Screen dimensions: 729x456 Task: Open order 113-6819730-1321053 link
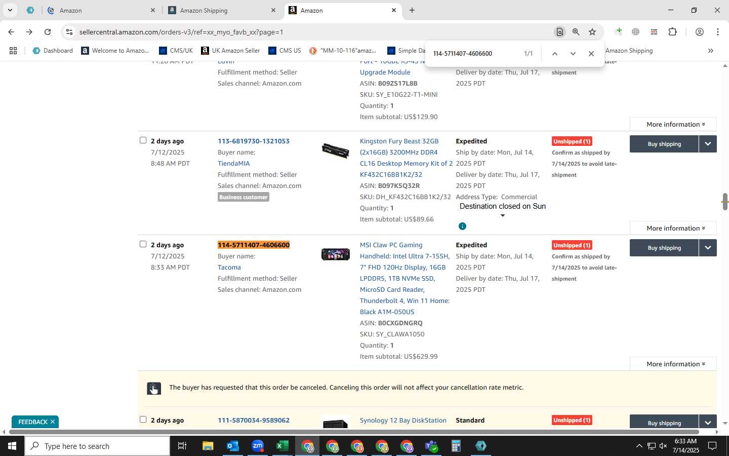point(254,141)
